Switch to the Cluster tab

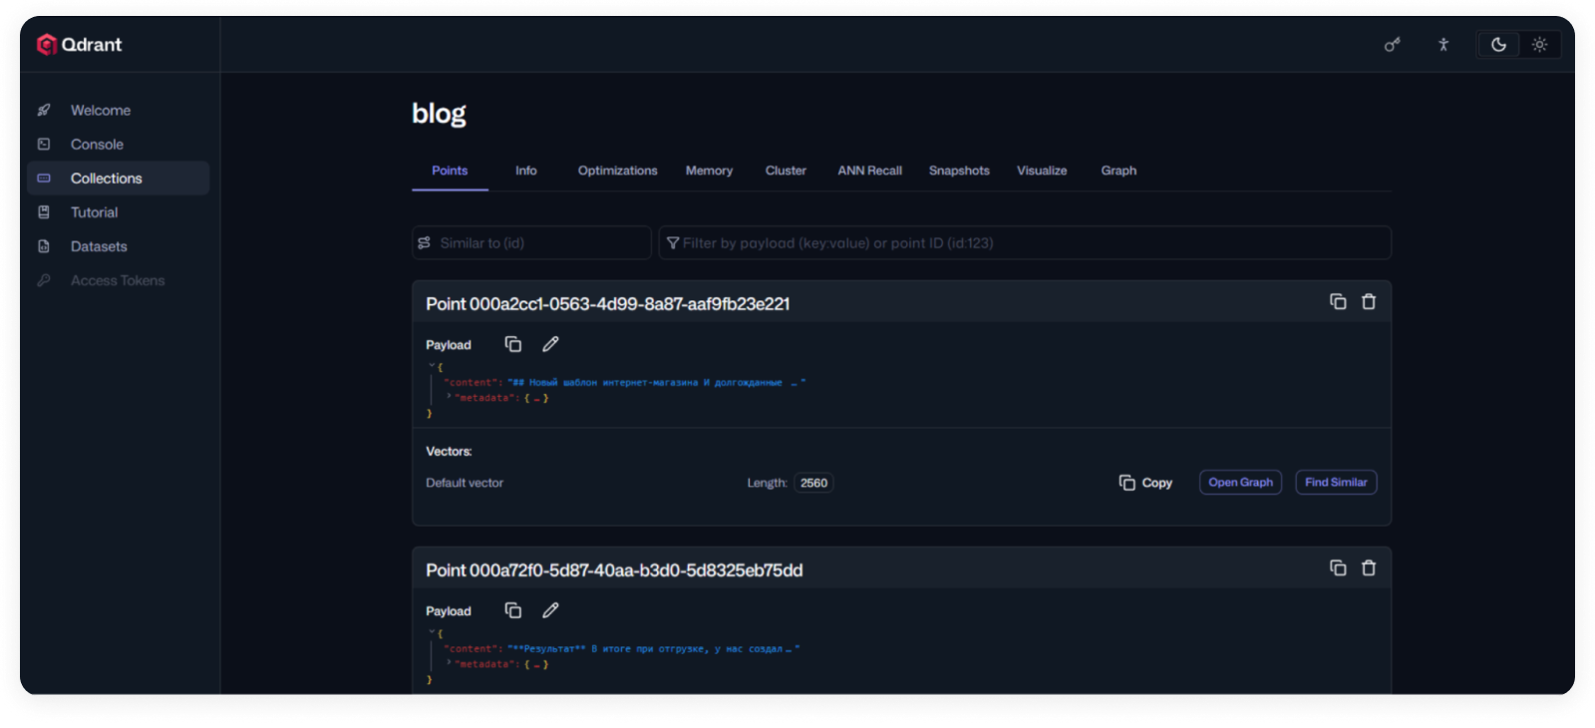[x=786, y=171]
